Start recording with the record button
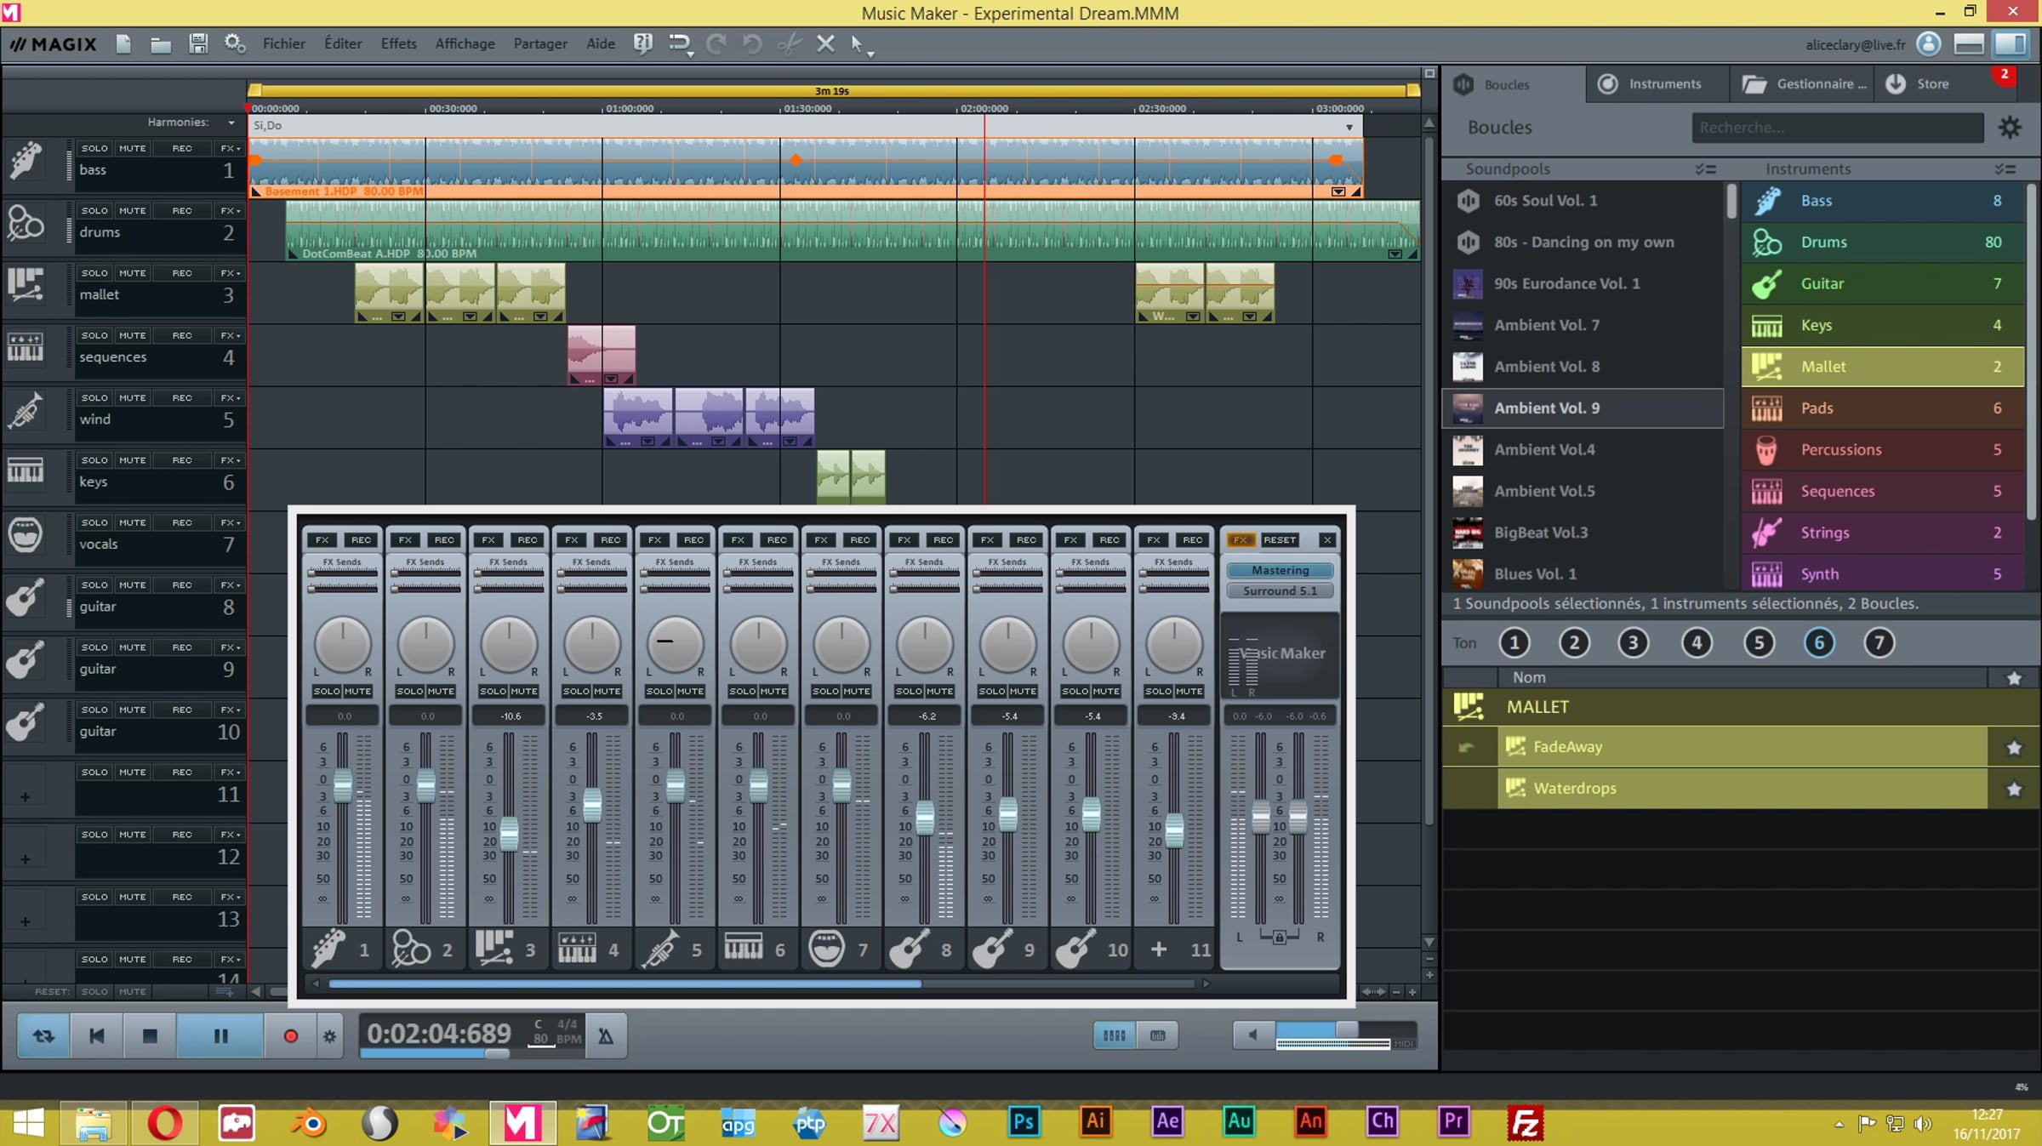The height and width of the screenshot is (1146, 2042). [290, 1035]
